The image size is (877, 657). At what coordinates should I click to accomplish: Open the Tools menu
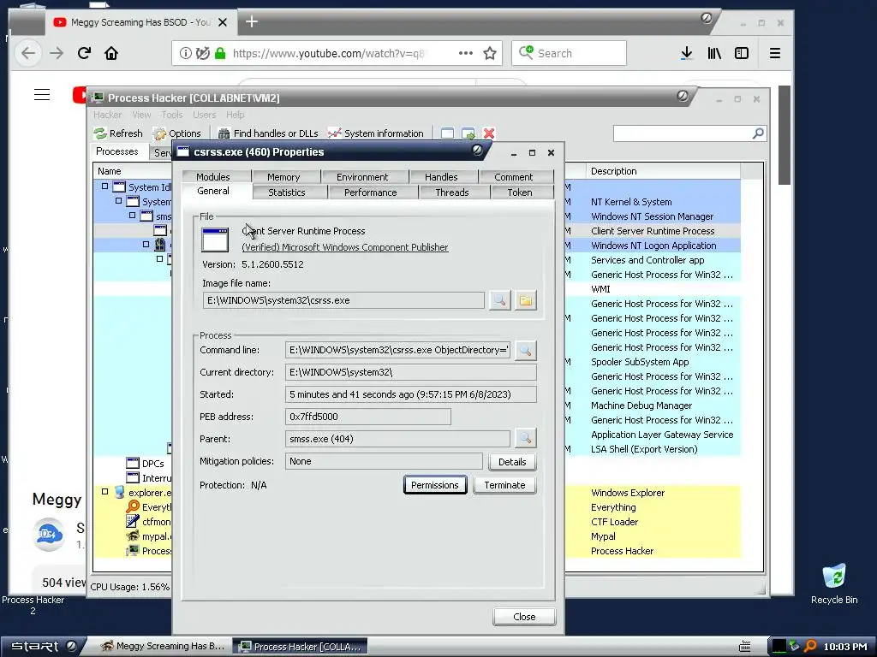(x=171, y=115)
